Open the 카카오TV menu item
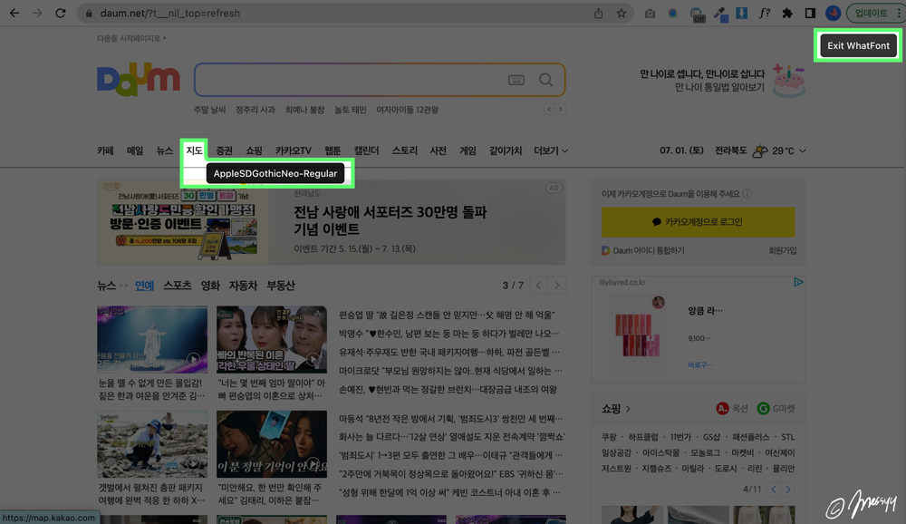The height and width of the screenshot is (524, 906). [x=293, y=150]
